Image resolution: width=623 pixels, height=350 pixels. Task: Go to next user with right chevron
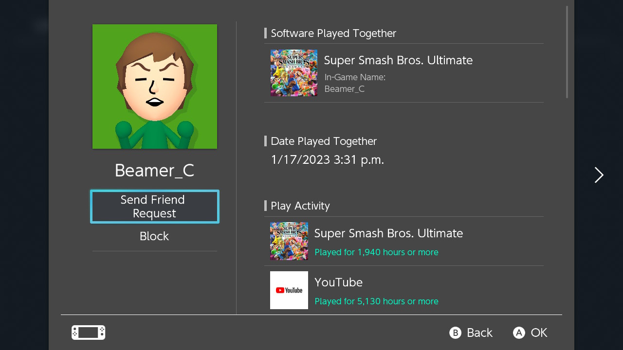(599, 175)
